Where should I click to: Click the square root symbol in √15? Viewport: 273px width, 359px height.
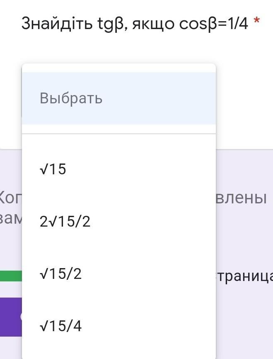[x=43, y=169]
